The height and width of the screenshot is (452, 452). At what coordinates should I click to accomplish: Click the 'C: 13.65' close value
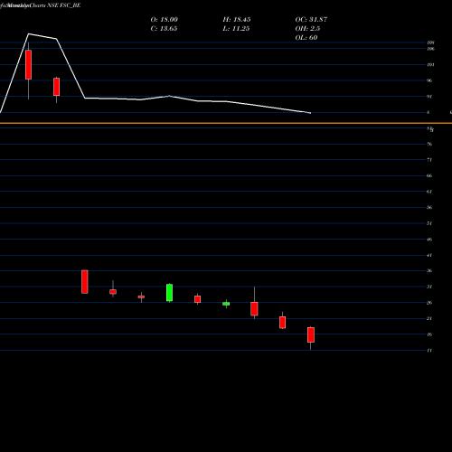[164, 29]
